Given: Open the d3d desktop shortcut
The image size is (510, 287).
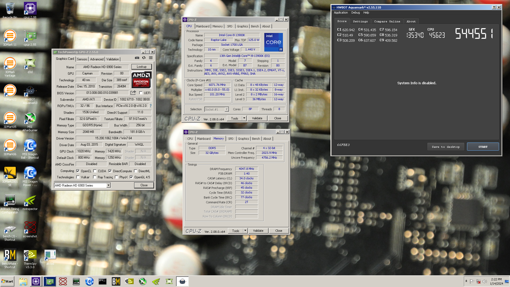Looking at the screenshot, I should pyautogui.click(x=30, y=65).
